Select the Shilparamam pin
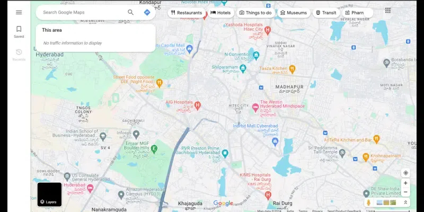Image resolution: width=424 pixels, height=212 pixels. tap(243, 68)
